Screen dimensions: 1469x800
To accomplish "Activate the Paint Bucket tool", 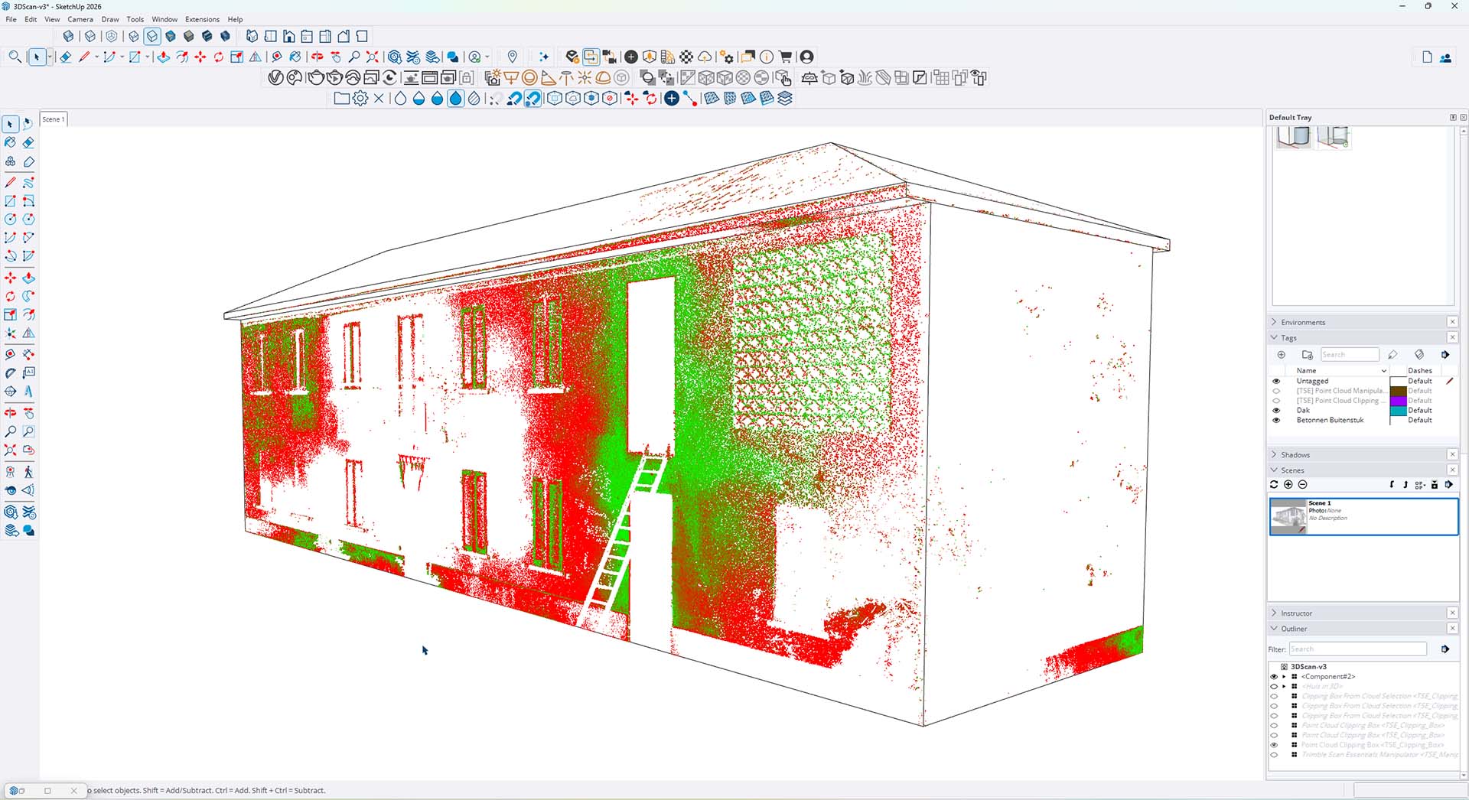I will coord(10,143).
